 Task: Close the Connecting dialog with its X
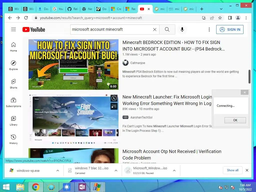[x=244, y=92]
